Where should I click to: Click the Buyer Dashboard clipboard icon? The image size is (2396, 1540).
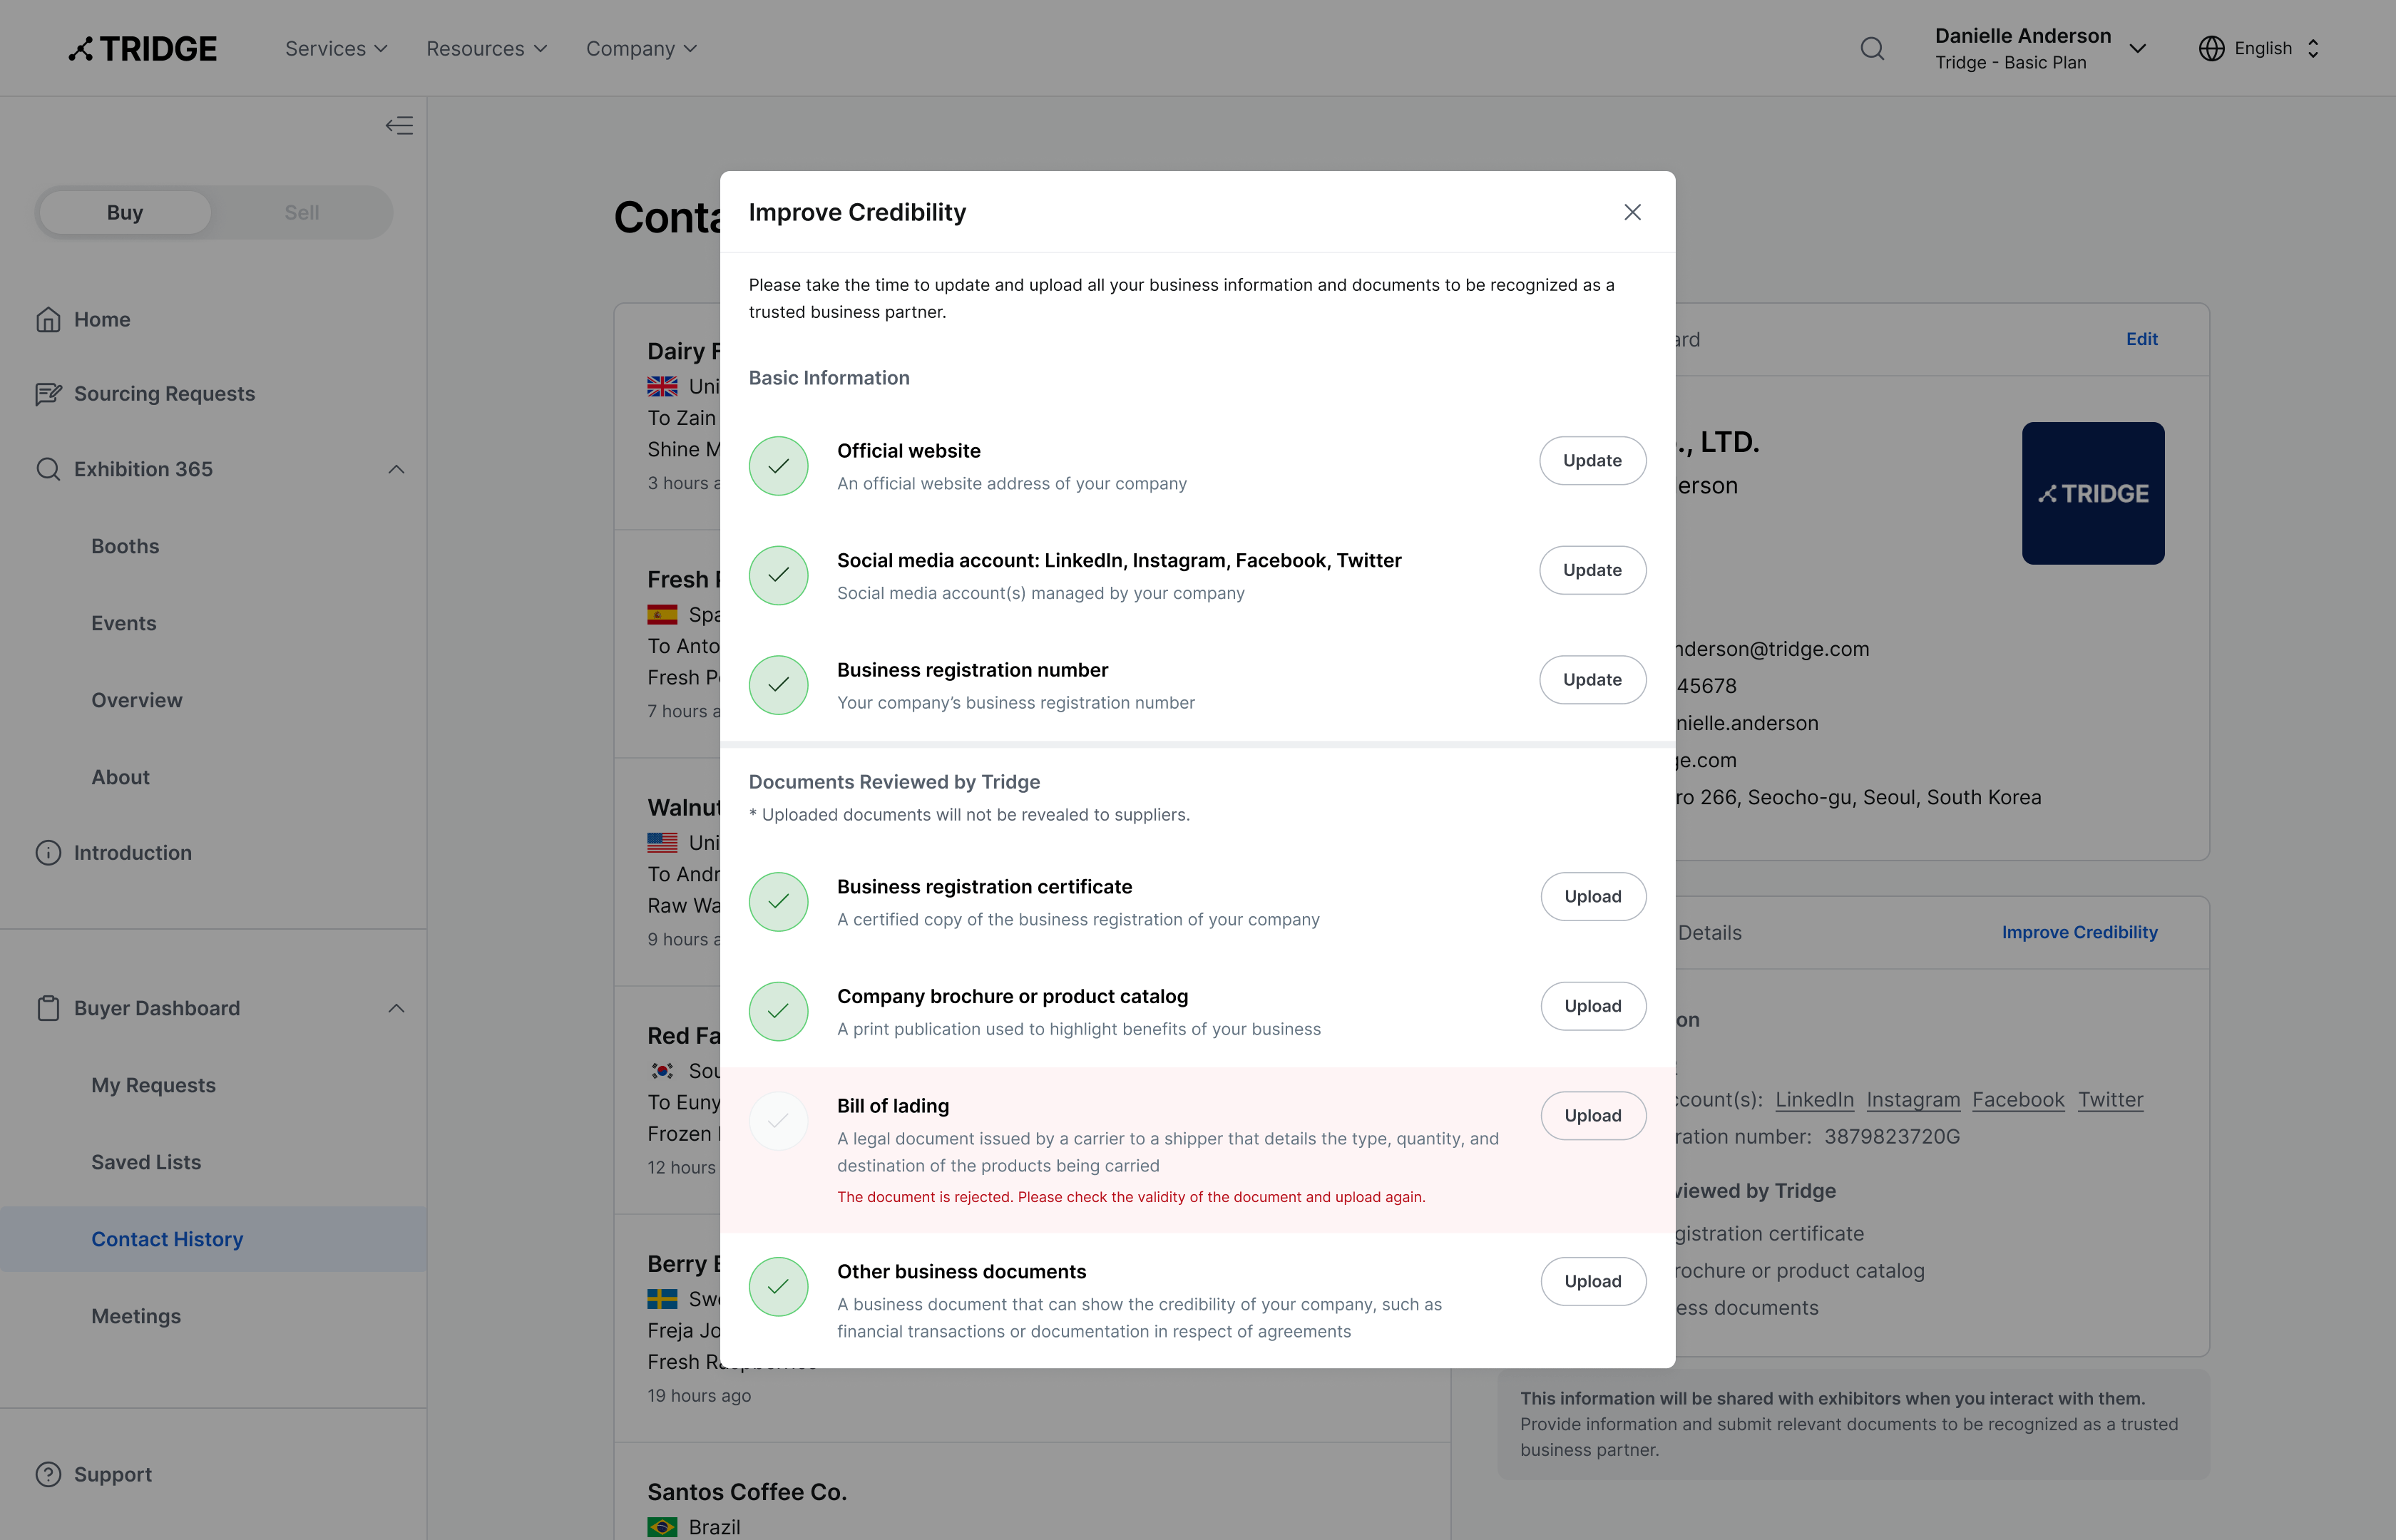point(48,1008)
